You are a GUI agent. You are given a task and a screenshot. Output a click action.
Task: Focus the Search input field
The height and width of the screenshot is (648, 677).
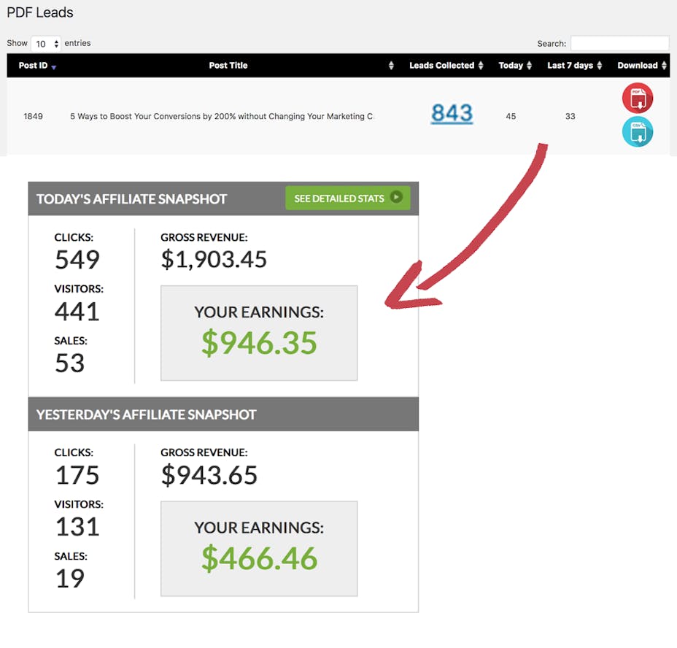coord(619,44)
